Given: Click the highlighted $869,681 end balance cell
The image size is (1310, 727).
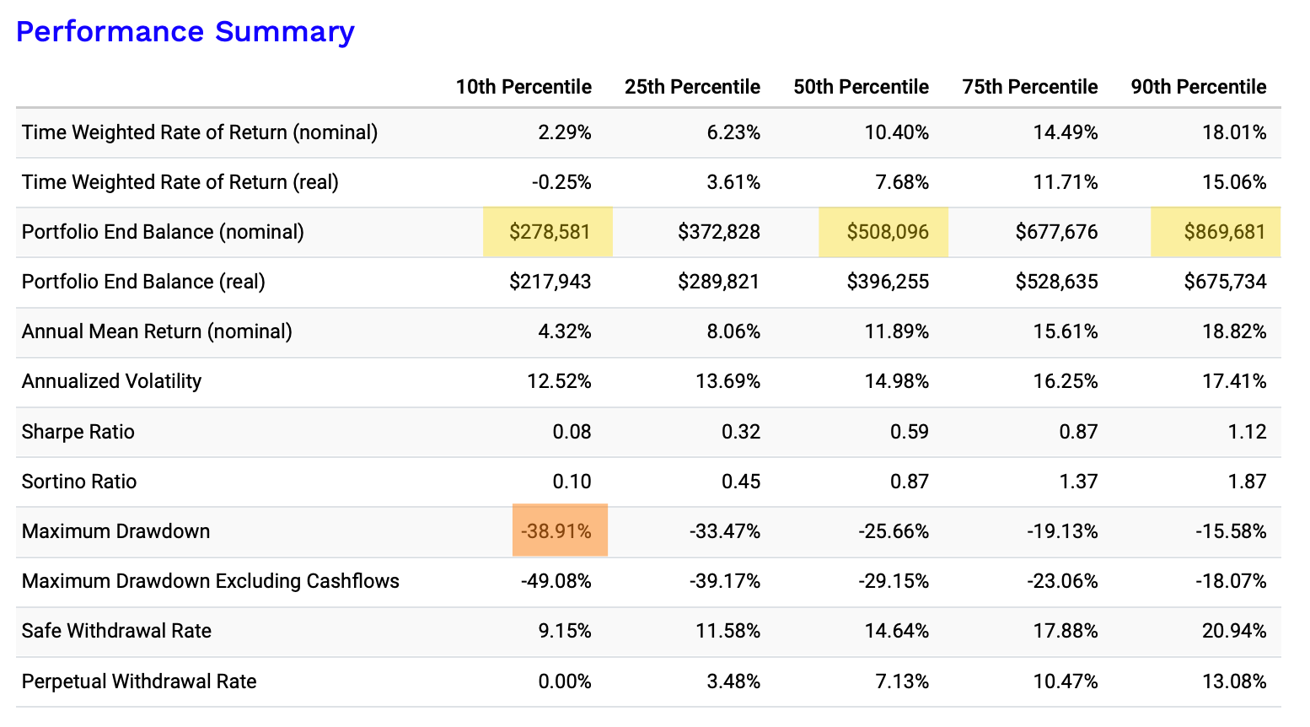Looking at the screenshot, I should [x=1216, y=232].
